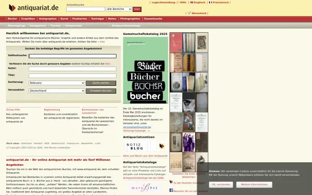The height and width of the screenshot is (195, 312).
Task: Open the Kontakt footer link
Action: point(38,144)
